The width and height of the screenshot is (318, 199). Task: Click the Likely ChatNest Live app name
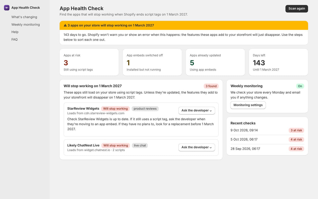tap(83, 145)
